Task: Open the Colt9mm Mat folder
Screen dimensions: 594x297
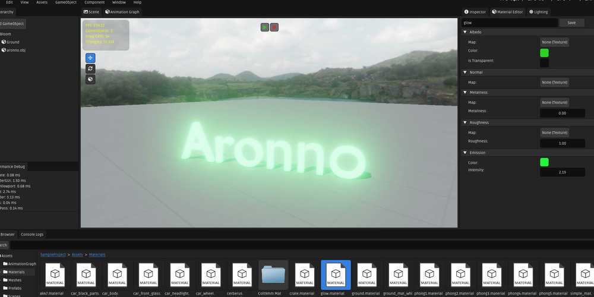Action: point(273,275)
